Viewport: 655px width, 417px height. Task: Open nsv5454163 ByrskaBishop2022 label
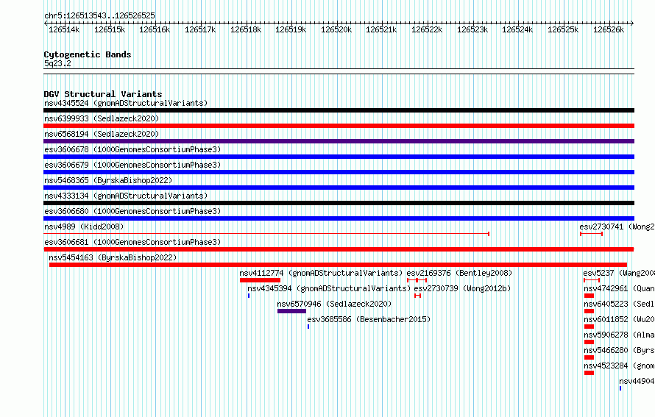click(113, 257)
